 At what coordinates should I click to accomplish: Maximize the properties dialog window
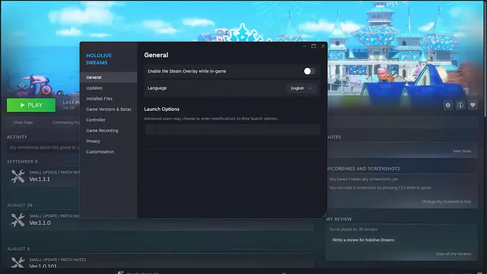pyautogui.click(x=314, y=46)
